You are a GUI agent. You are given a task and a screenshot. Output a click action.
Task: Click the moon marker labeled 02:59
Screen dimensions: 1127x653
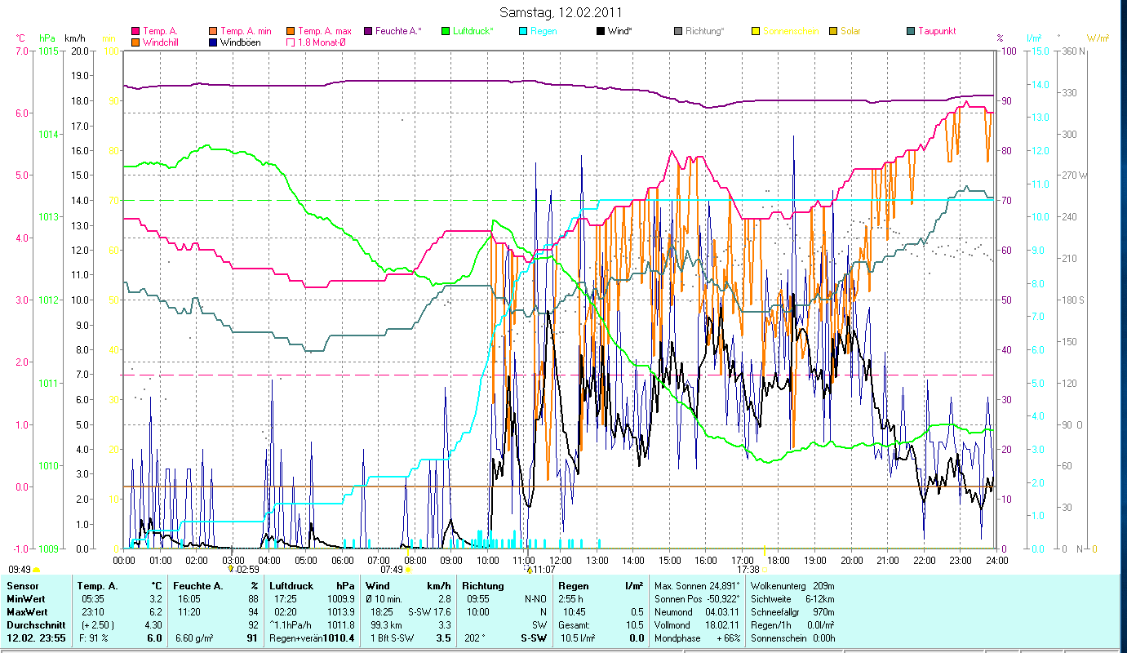pos(231,569)
